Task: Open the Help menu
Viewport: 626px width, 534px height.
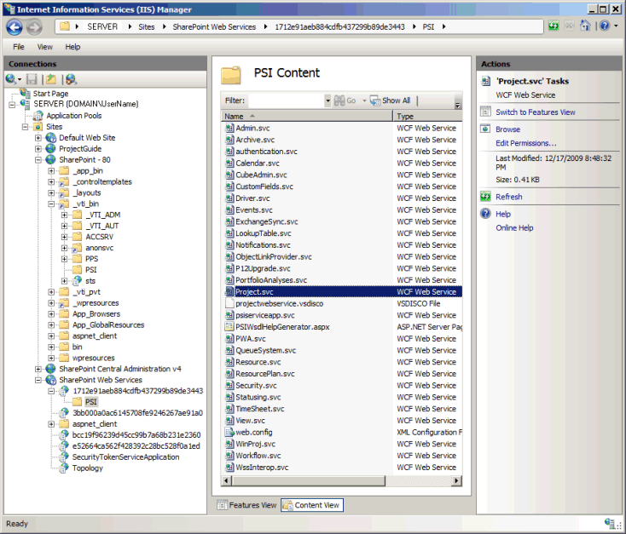Action: click(x=72, y=47)
